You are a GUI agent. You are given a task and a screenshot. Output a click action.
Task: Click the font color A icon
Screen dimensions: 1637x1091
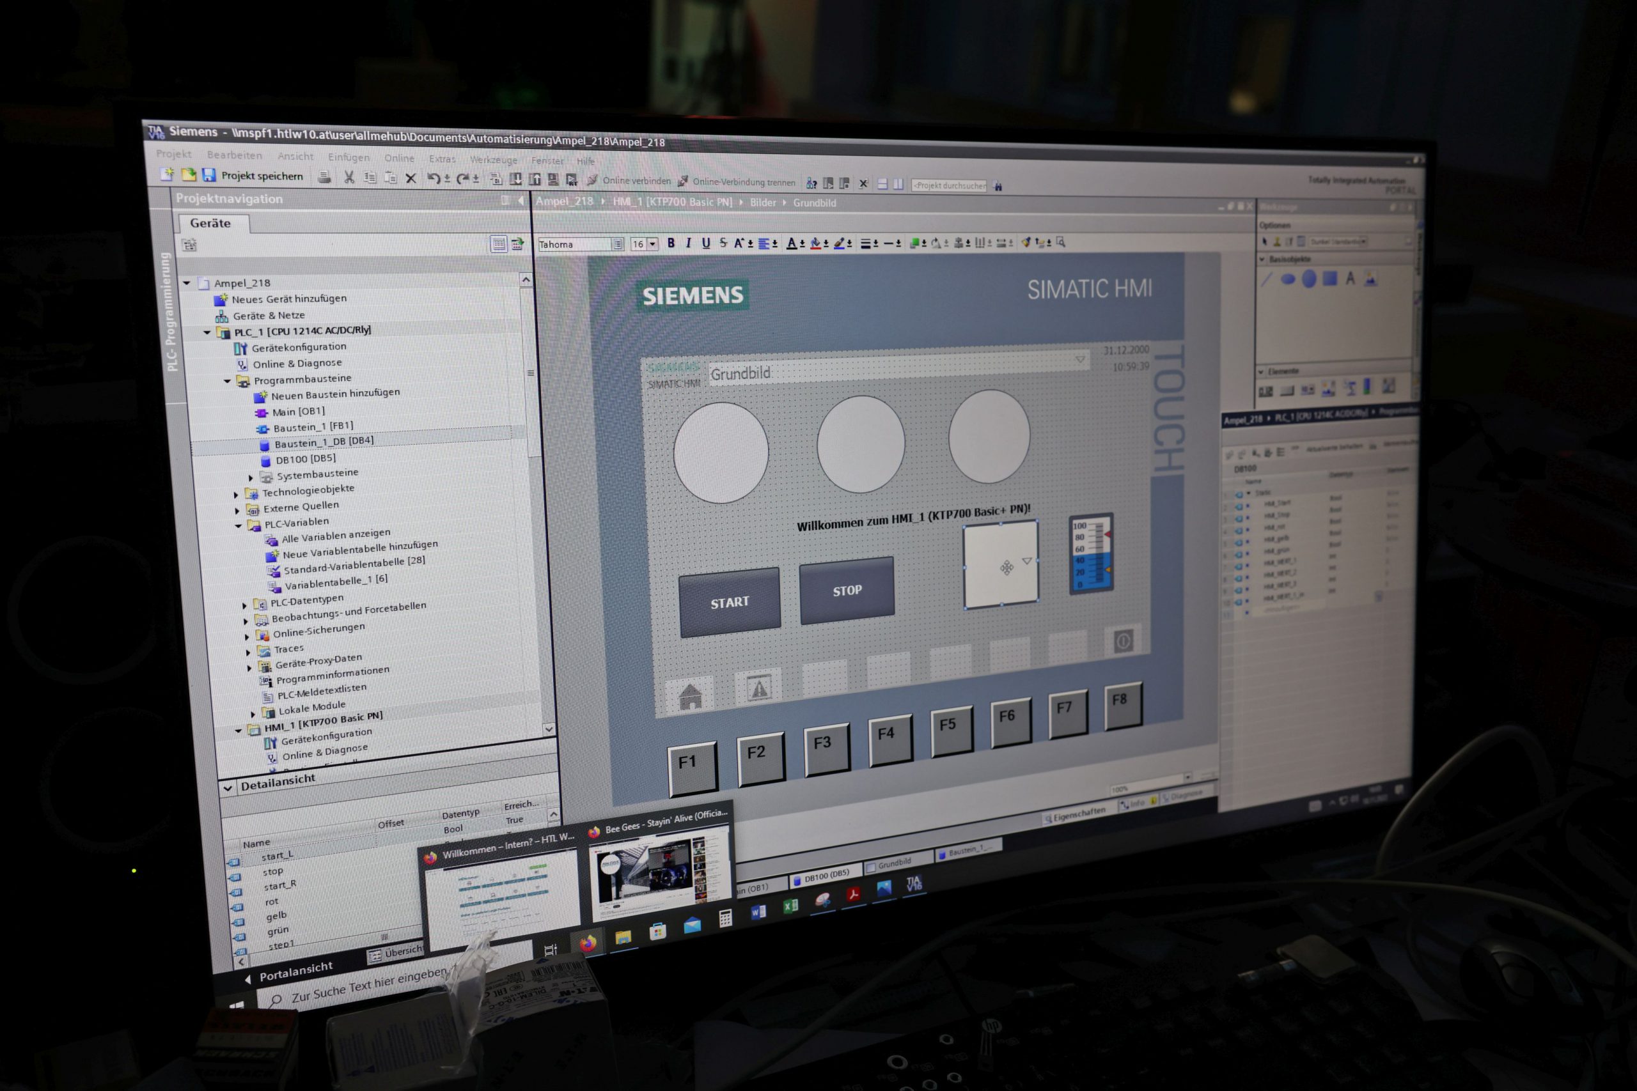tap(792, 243)
